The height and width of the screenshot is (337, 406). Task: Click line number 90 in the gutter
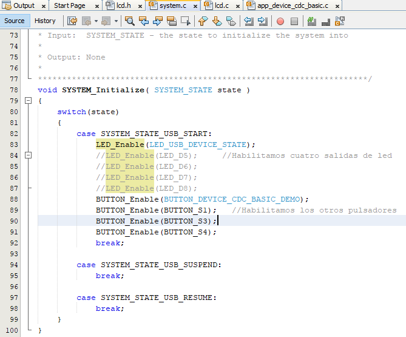[14, 221]
